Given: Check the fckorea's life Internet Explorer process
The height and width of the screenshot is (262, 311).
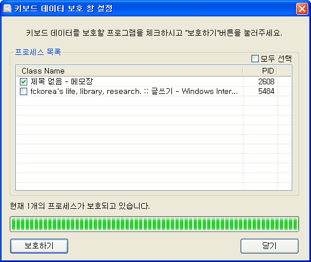Looking at the screenshot, I should click(24, 91).
